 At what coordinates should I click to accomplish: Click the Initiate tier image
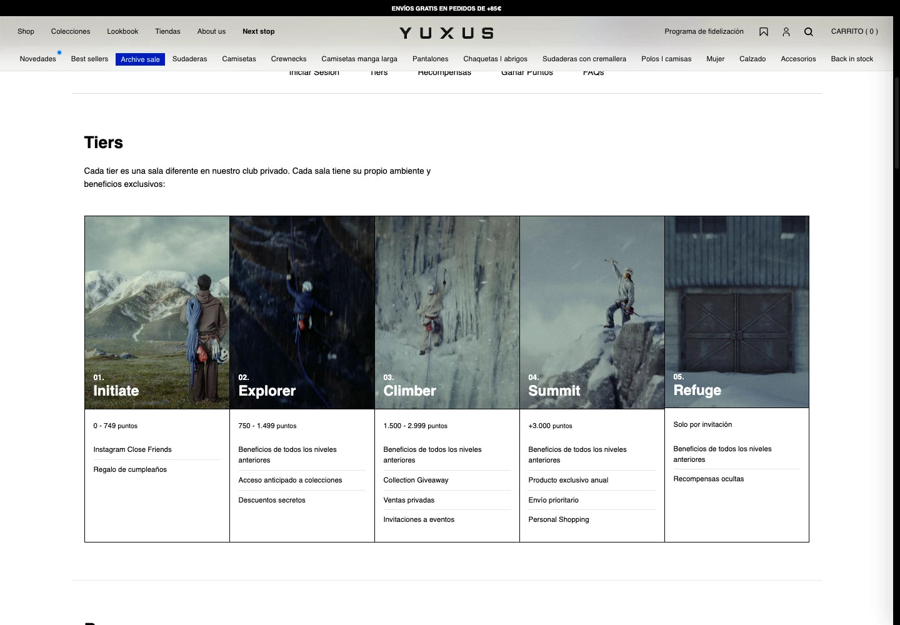pos(157,312)
